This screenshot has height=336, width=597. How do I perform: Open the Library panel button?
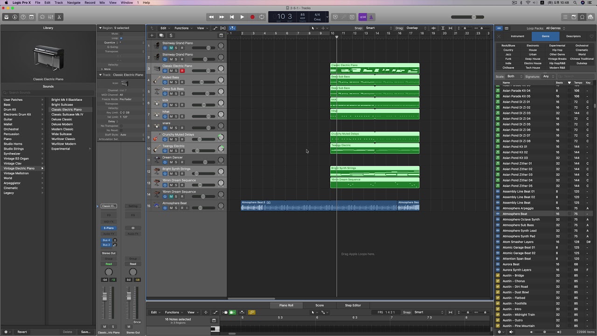tap(6, 17)
